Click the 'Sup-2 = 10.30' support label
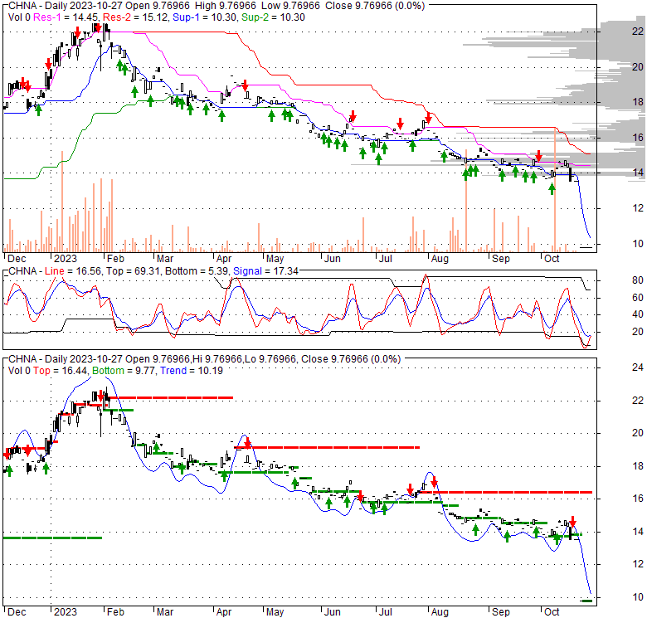Viewport: 647px width, 618px height. (273, 17)
